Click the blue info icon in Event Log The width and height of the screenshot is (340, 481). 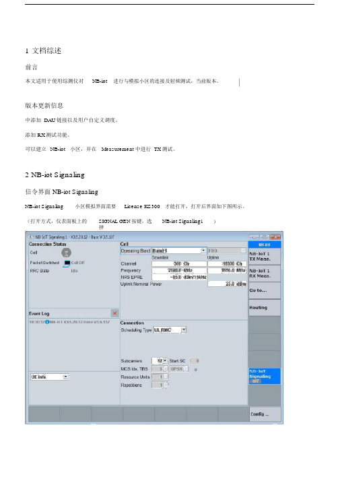click(x=48, y=322)
